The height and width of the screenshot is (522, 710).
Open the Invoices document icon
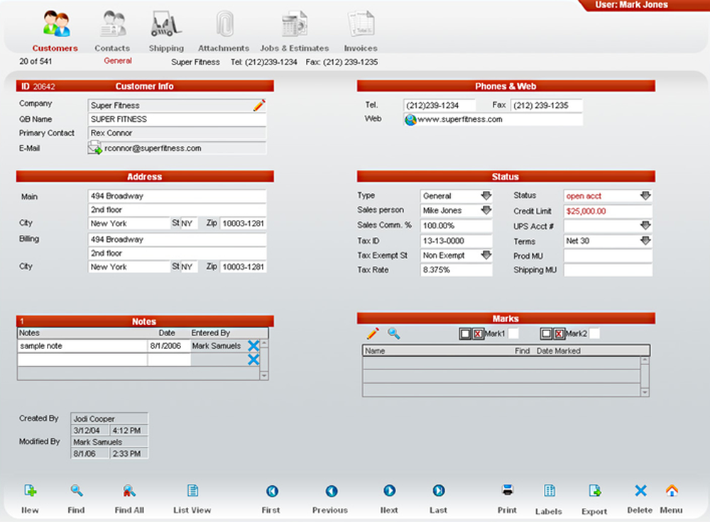361,24
